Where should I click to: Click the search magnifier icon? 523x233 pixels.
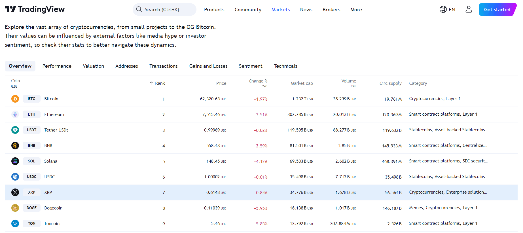pos(139,9)
